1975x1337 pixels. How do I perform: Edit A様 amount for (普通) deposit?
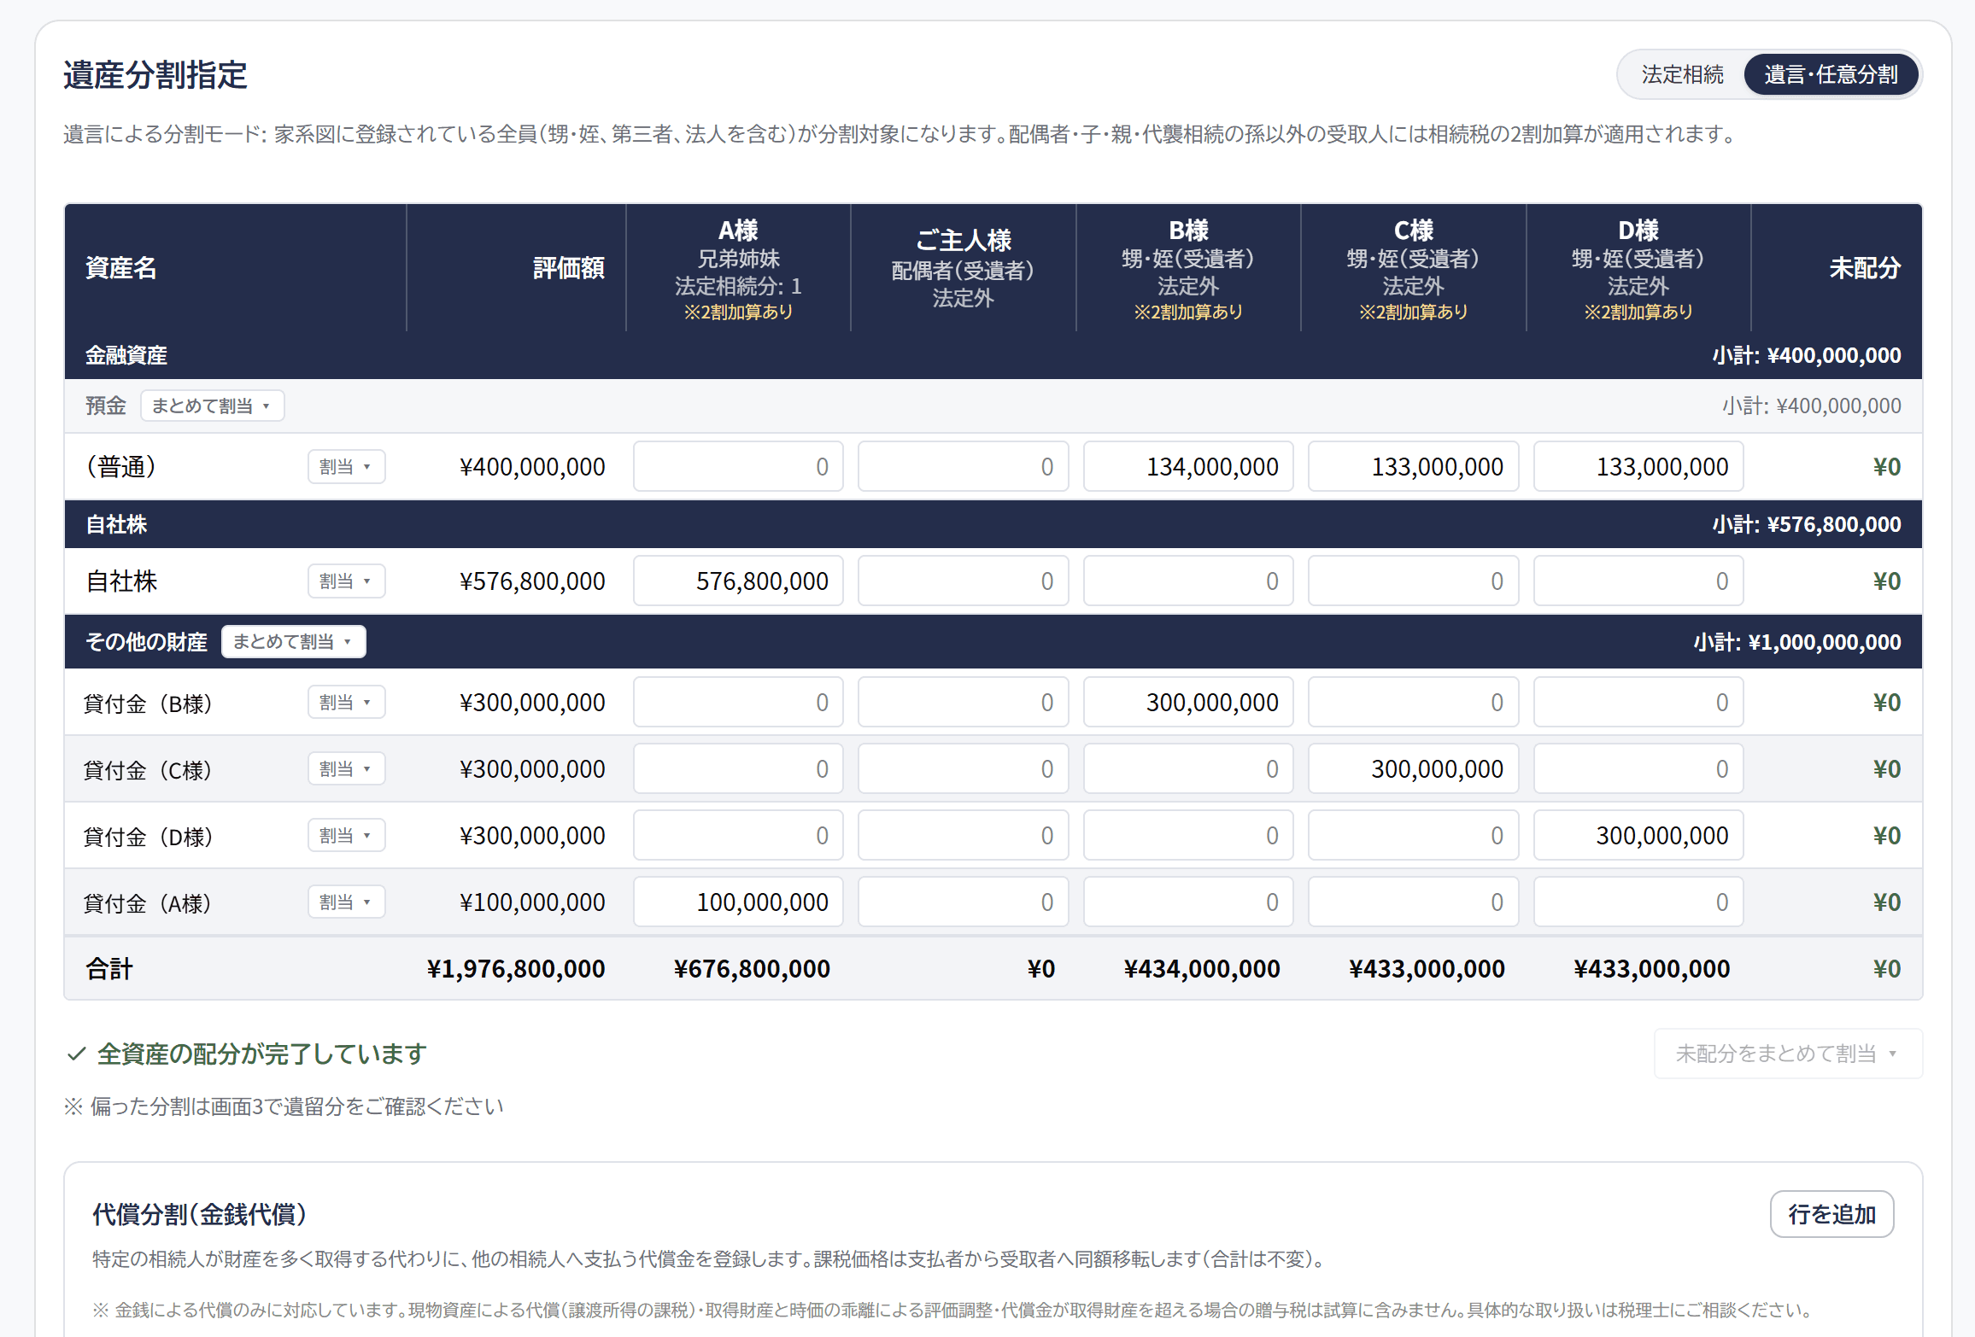[x=738, y=467]
